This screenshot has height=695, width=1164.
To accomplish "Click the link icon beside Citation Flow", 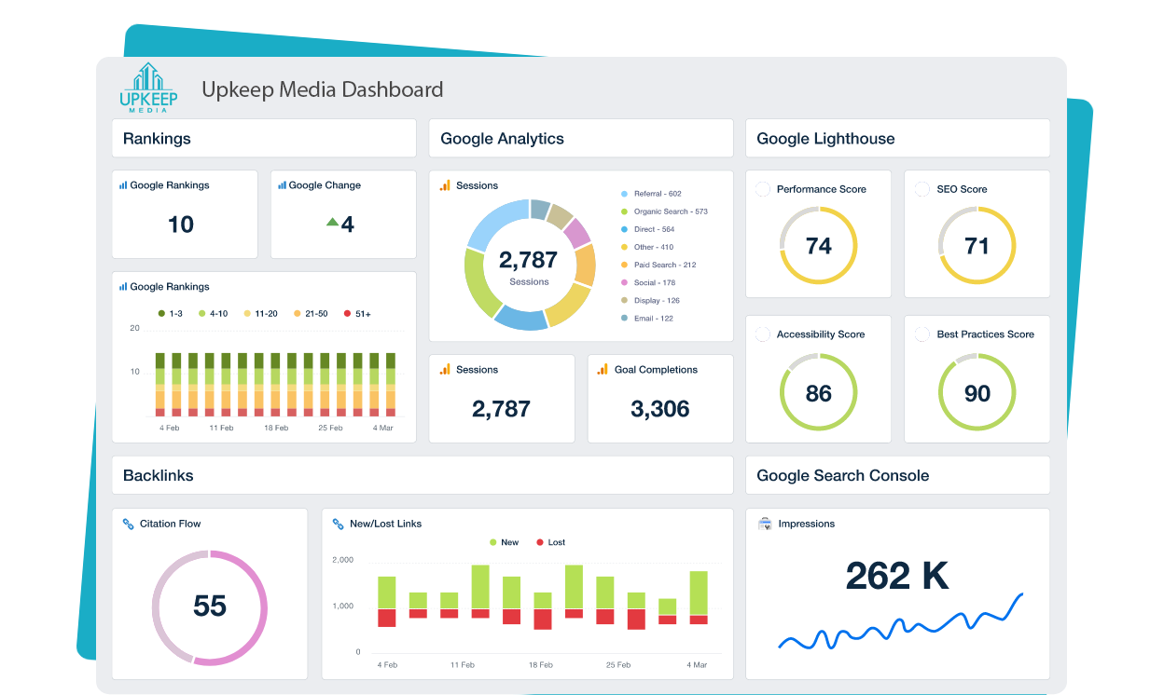I will [129, 524].
